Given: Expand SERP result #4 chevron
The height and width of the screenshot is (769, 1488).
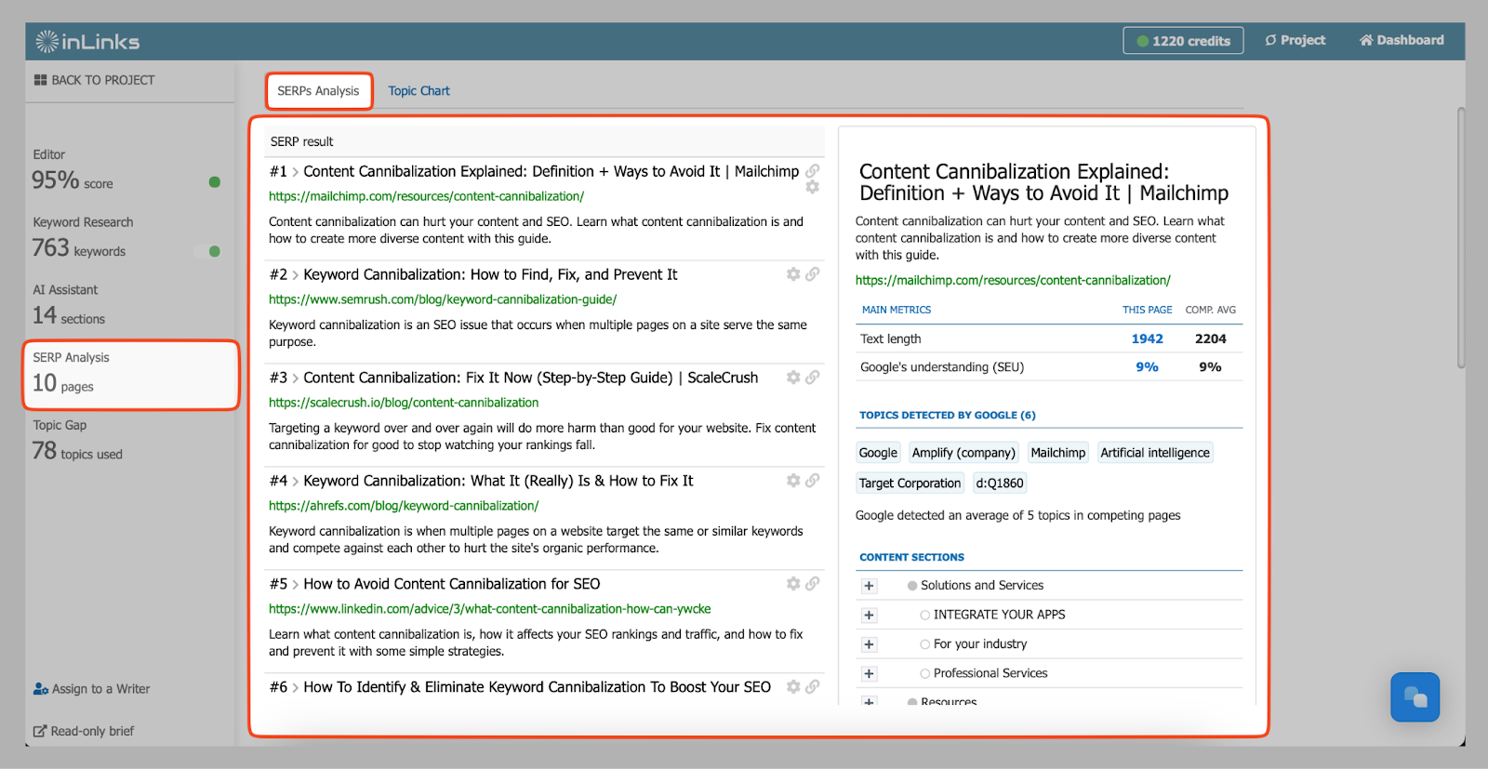Looking at the screenshot, I should [296, 482].
